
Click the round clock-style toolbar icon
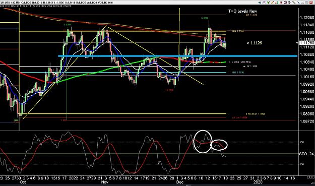(x=285, y=3)
